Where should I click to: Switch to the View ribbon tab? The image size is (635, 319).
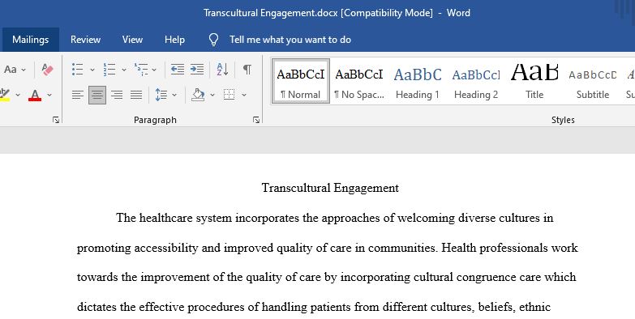[132, 40]
